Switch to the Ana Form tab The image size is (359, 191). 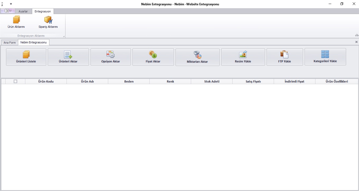(10, 43)
